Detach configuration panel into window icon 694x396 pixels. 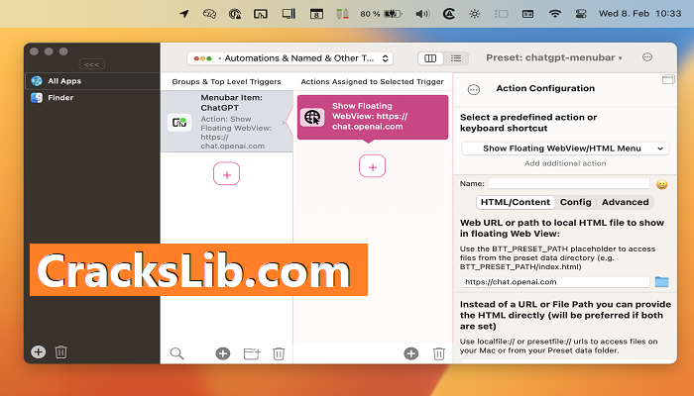click(668, 79)
